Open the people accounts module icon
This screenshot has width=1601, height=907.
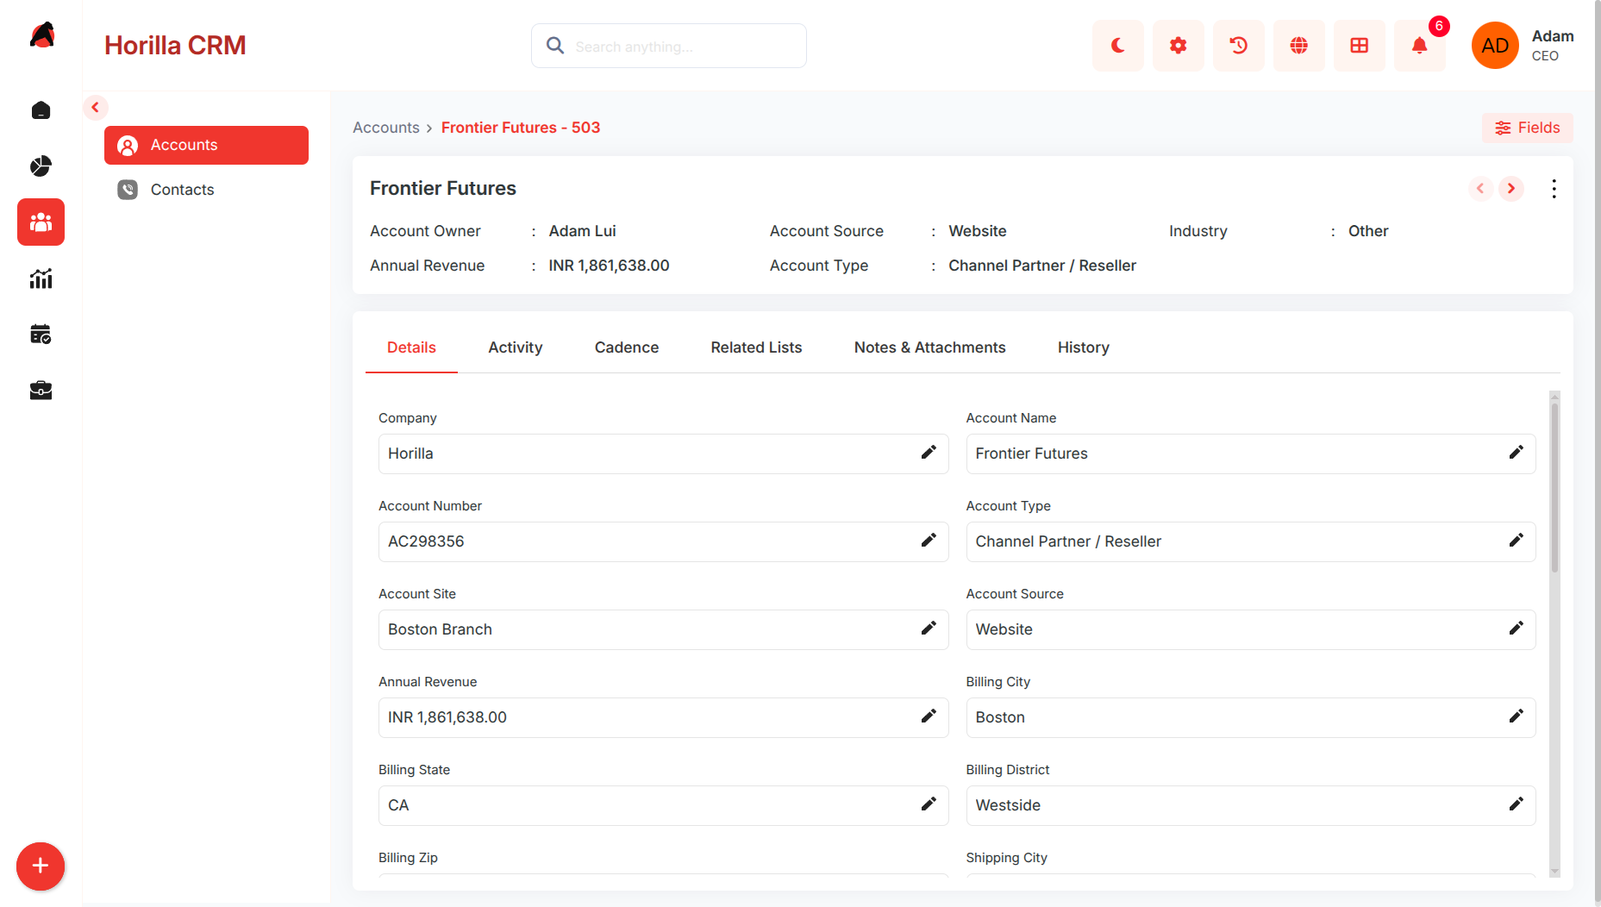tap(41, 222)
